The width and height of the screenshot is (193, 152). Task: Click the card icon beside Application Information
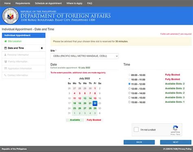[x=6, y=68]
